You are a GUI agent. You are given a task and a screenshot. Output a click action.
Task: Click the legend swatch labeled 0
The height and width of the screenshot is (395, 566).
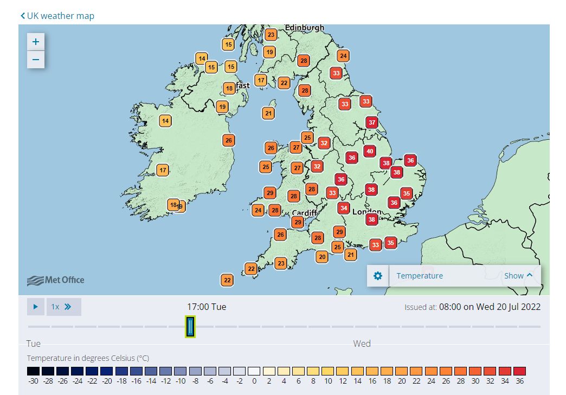pyautogui.click(x=254, y=371)
